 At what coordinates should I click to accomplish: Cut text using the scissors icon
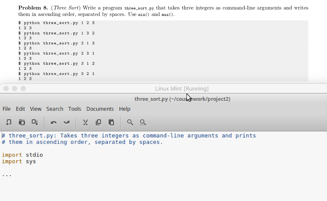(x=85, y=122)
